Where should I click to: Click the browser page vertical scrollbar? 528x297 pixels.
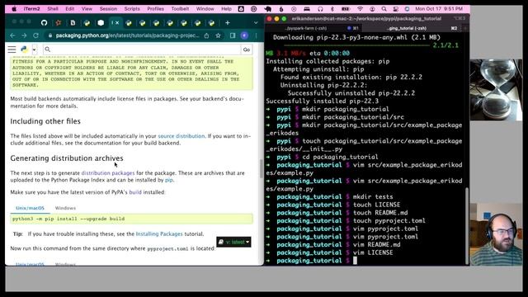click(x=262, y=168)
